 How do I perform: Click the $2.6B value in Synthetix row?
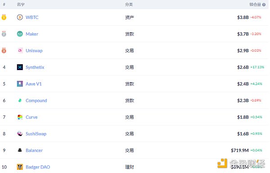243,67
